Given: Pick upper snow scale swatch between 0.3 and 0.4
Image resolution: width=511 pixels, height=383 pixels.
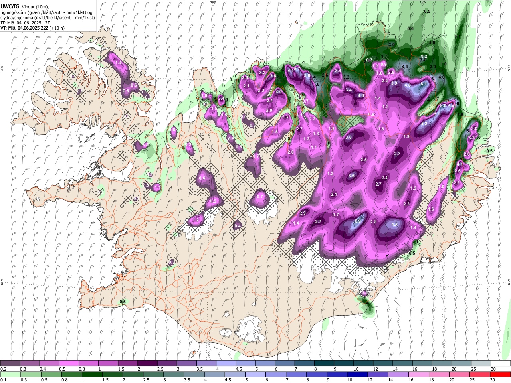Looking at the screenshot, I should 30,363.
